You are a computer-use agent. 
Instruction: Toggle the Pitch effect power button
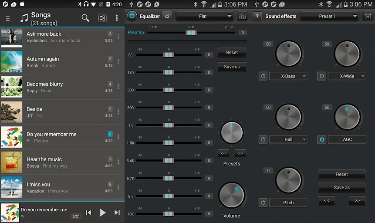263,203
